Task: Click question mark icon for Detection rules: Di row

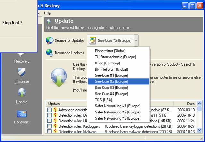Action: point(55,115)
